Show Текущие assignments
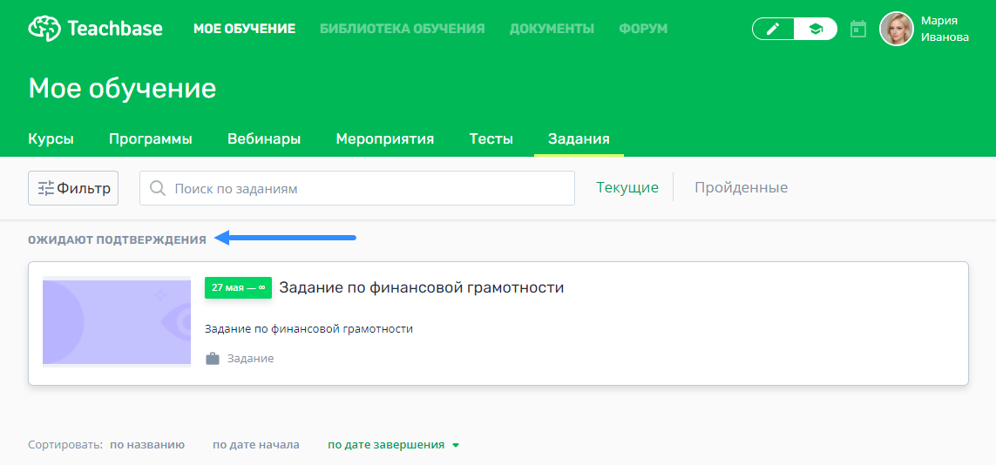This screenshot has height=465, width=996. 627,188
